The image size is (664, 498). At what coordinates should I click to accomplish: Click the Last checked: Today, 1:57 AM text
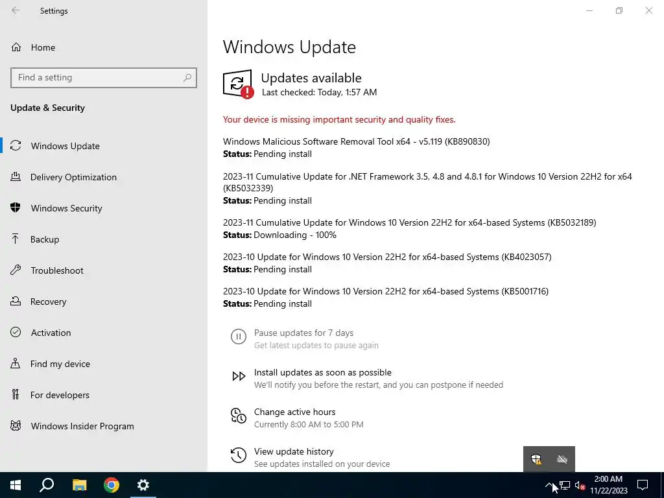coord(319,92)
